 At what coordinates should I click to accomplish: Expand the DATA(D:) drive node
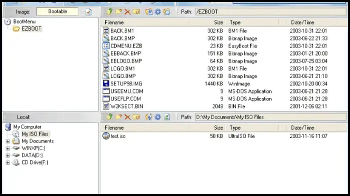[x=8, y=155]
